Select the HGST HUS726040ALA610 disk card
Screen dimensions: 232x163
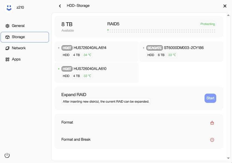(x=97, y=72)
